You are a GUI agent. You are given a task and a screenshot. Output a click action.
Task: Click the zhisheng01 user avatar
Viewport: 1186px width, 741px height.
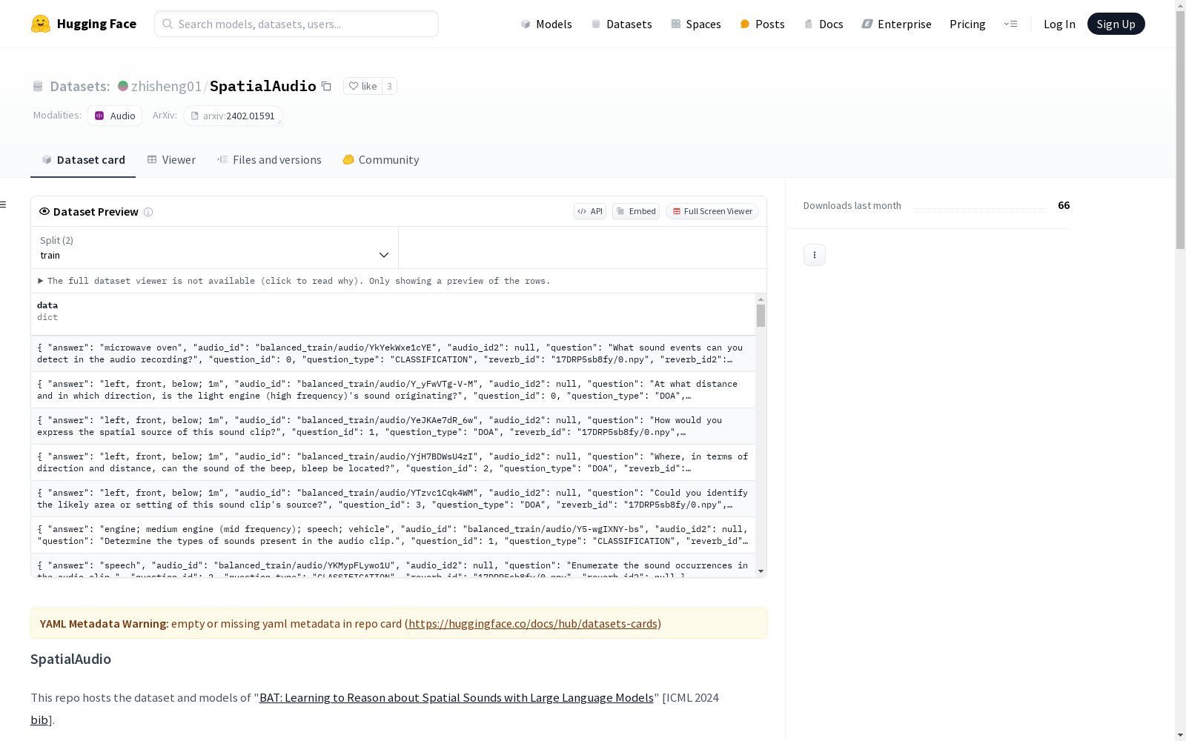pos(123,86)
